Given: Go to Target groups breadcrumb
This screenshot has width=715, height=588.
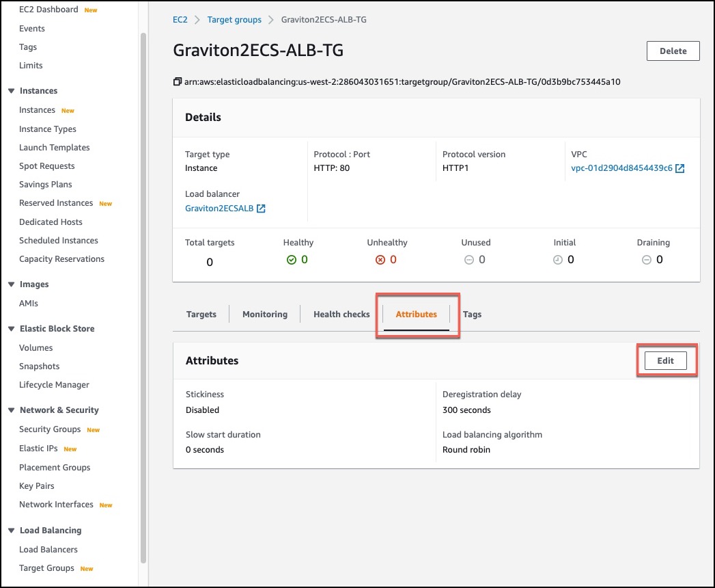Looking at the screenshot, I should point(234,20).
